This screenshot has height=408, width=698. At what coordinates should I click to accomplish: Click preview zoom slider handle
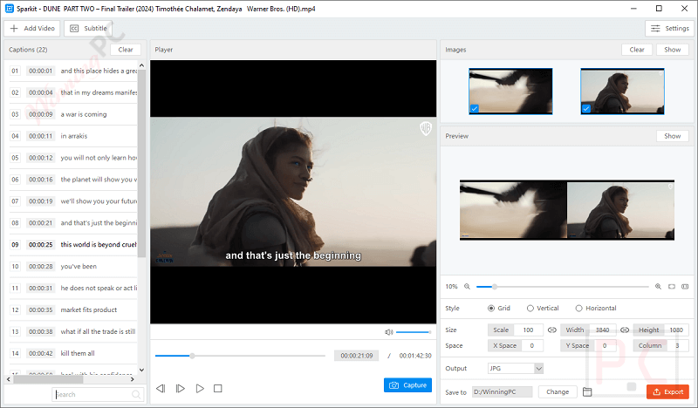495,287
